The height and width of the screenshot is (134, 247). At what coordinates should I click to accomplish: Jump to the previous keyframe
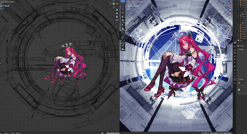coord(109,133)
